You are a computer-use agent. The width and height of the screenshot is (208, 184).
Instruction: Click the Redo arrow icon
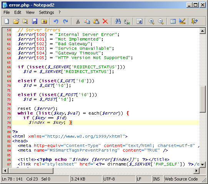(65, 21)
